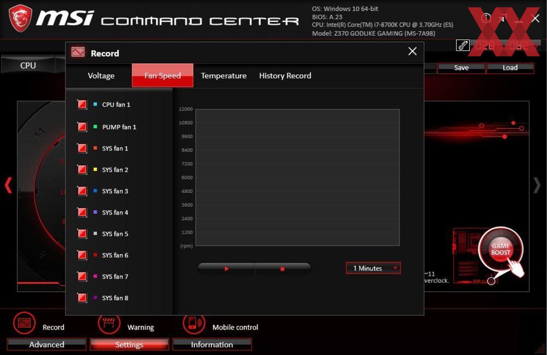Open the History Record tab
Viewport: 547px width, 355px height.
(285, 76)
